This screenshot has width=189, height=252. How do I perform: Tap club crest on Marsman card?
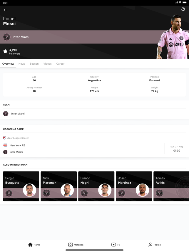point(47,193)
